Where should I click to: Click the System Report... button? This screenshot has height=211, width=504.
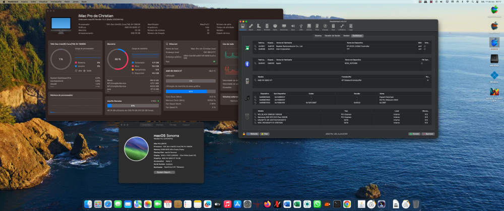[x=164, y=172]
